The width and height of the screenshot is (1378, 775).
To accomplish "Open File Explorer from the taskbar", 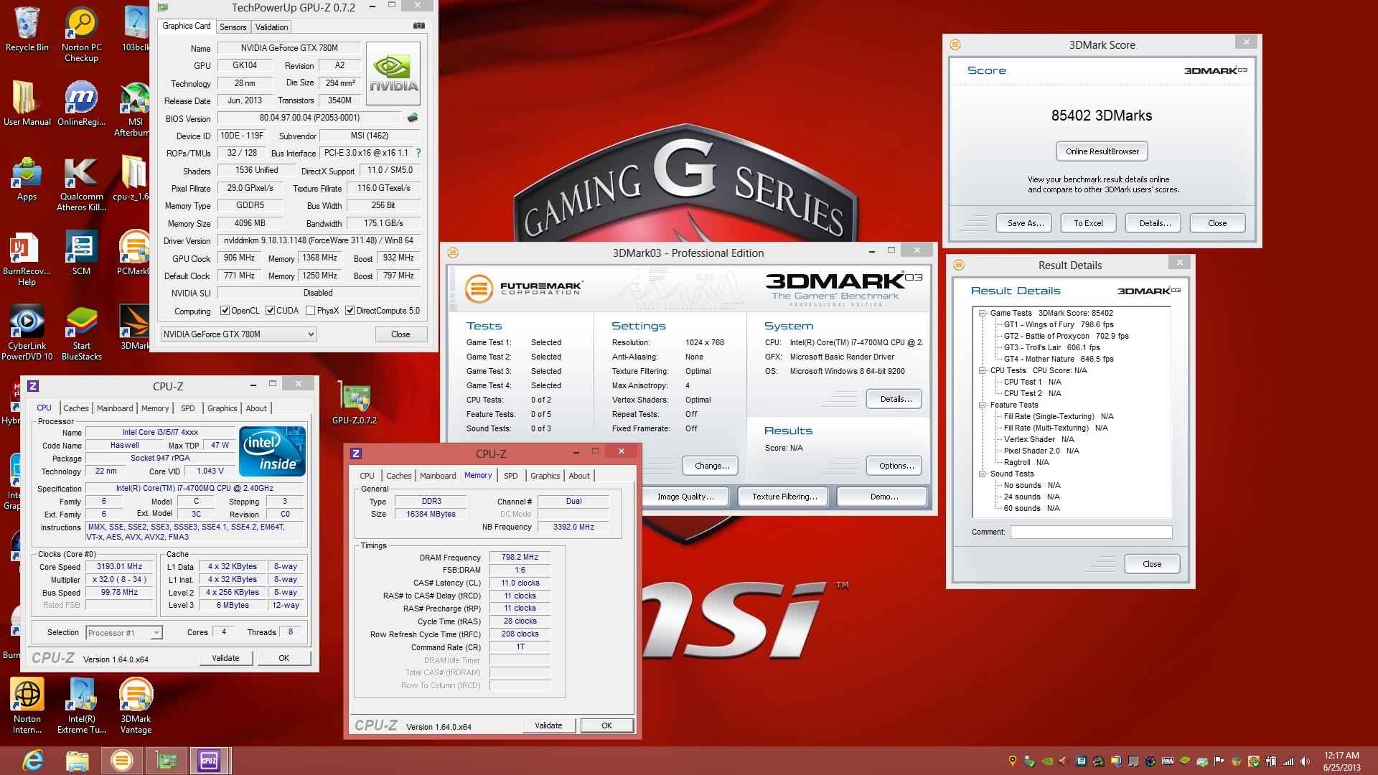I will (77, 760).
